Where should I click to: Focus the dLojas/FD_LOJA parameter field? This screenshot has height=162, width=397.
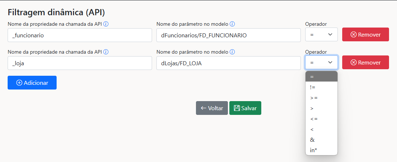tap(228, 63)
